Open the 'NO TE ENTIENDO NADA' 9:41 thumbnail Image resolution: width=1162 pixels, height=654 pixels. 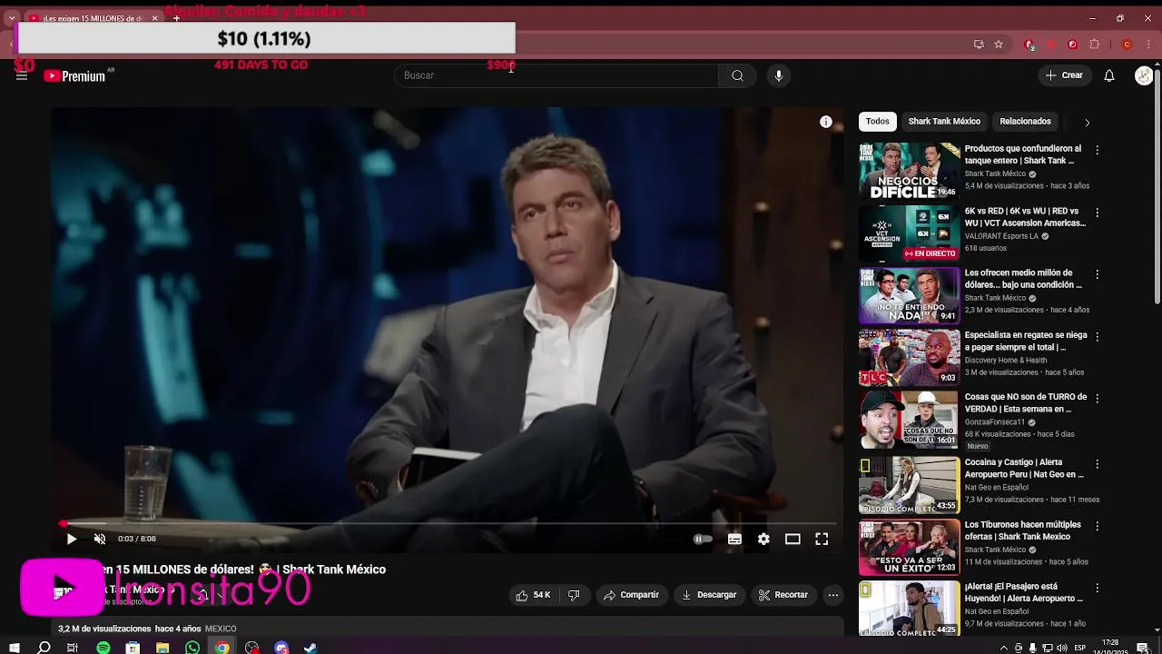pyautogui.click(x=909, y=295)
